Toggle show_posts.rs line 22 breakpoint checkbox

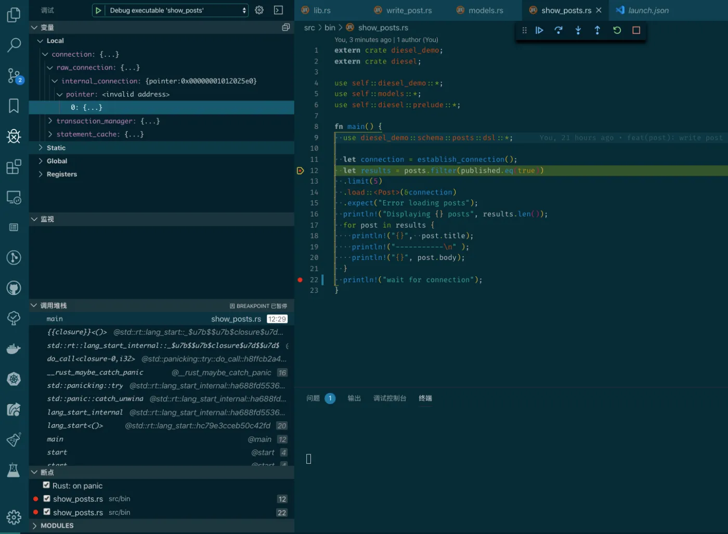point(47,512)
